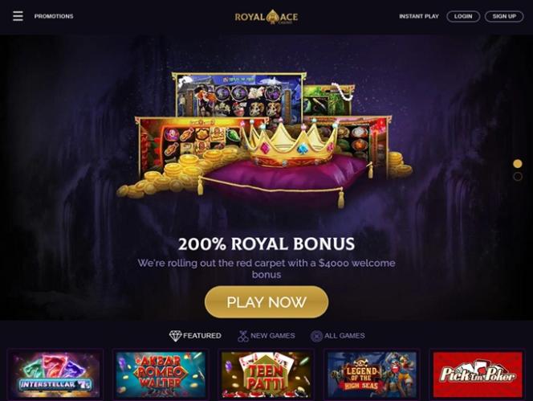Click the Login button
Viewport: 533px width, 401px height.
[x=463, y=16]
